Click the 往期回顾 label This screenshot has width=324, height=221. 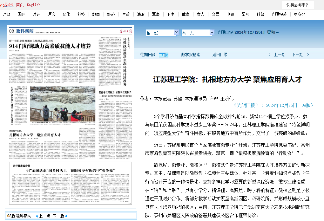[x=148, y=55]
